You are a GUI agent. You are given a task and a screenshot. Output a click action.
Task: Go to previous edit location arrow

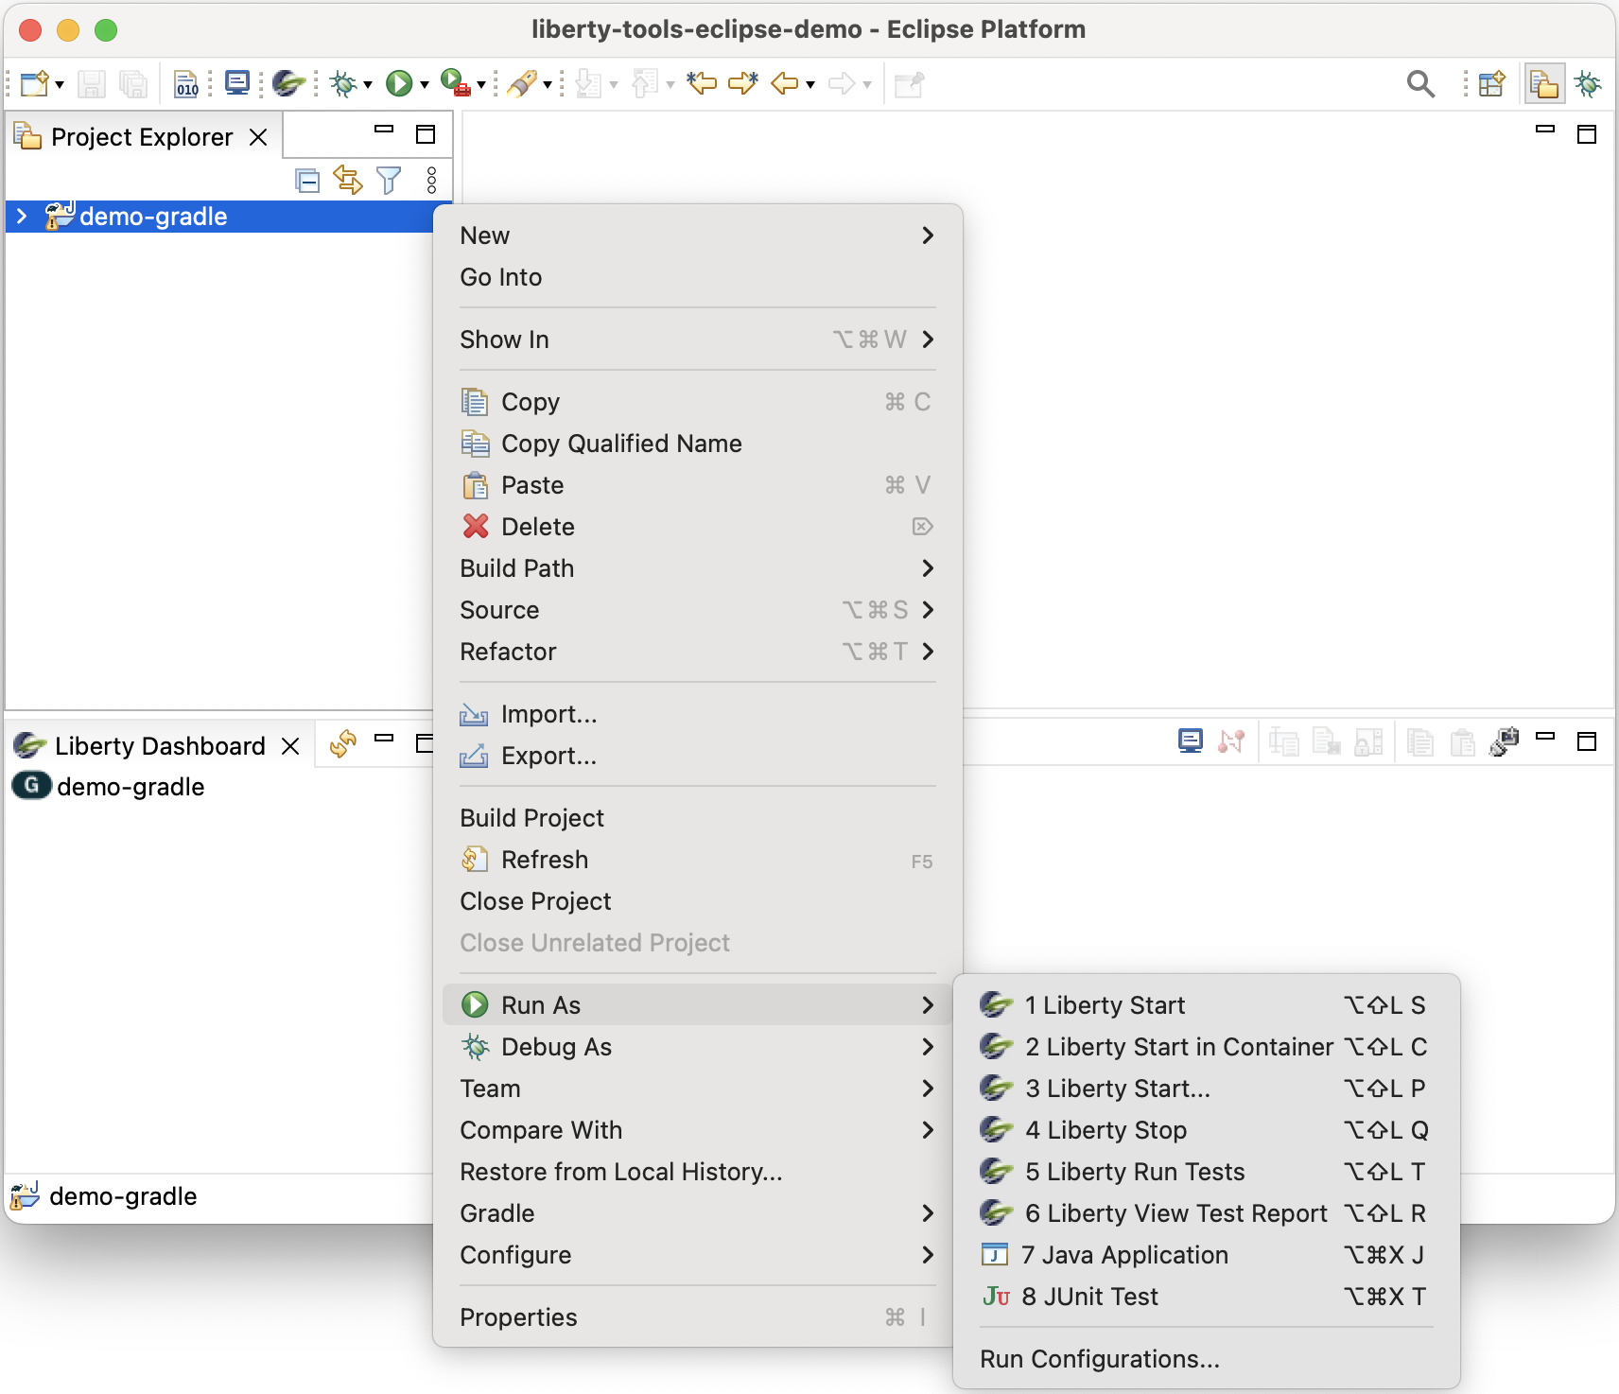click(x=702, y=83)
